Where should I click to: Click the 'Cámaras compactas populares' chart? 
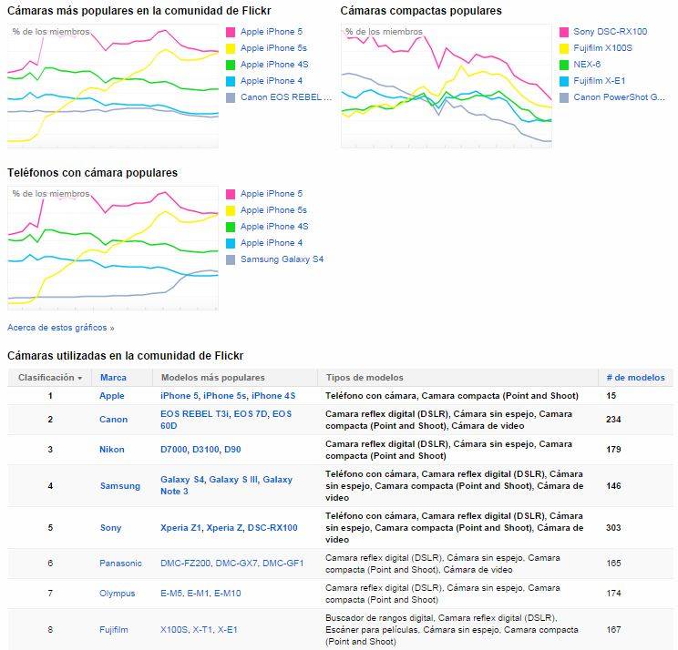447,86
